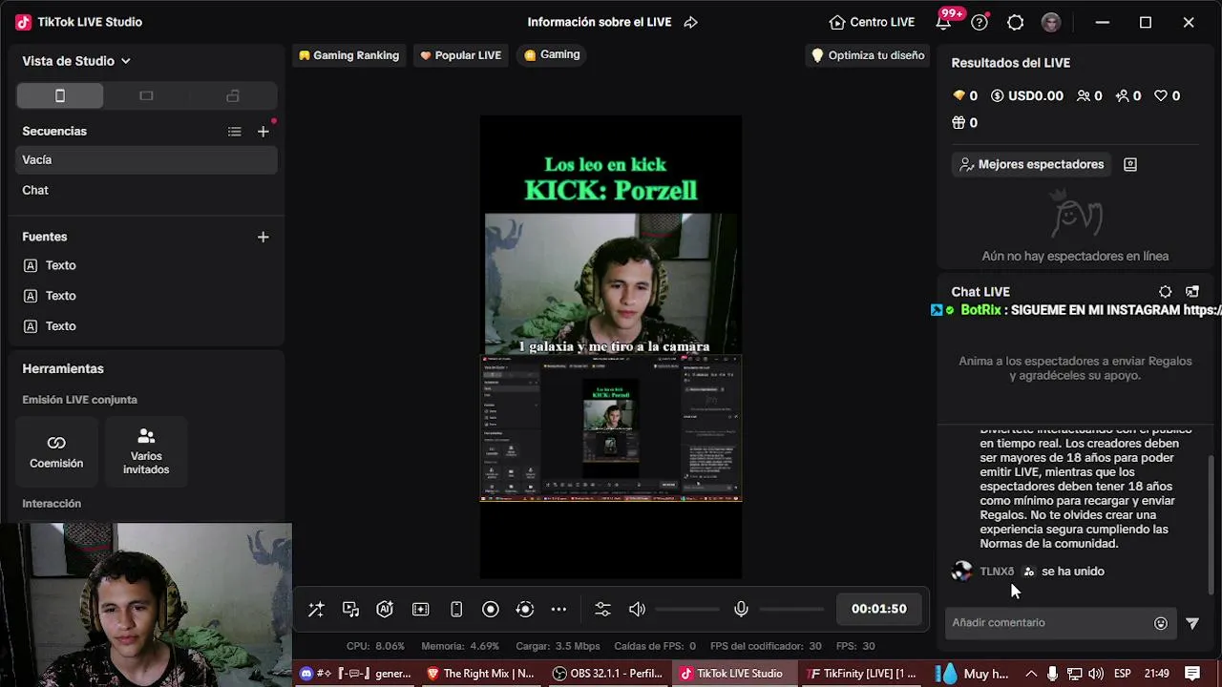Open the viewer list icon beside Mejores espectadores
This screenshot has width=1222, height=687.
coord(1130,164)
